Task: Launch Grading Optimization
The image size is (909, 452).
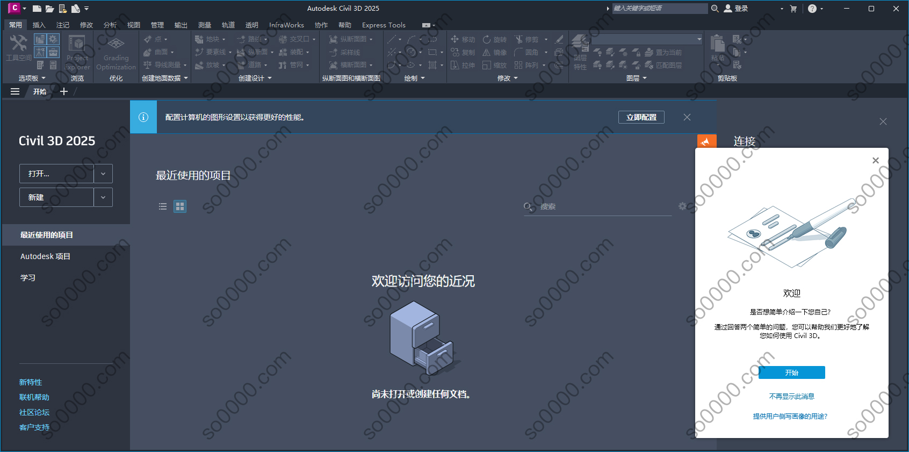Action: coord(116,52)
